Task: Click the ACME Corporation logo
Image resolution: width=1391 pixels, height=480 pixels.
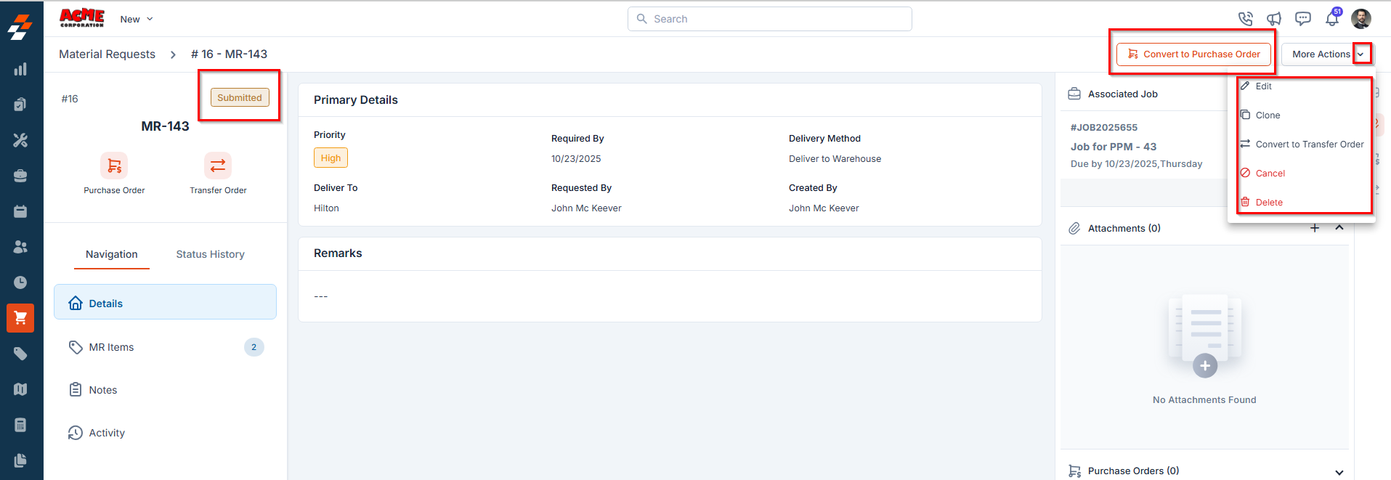Action: tap(82, 18)
